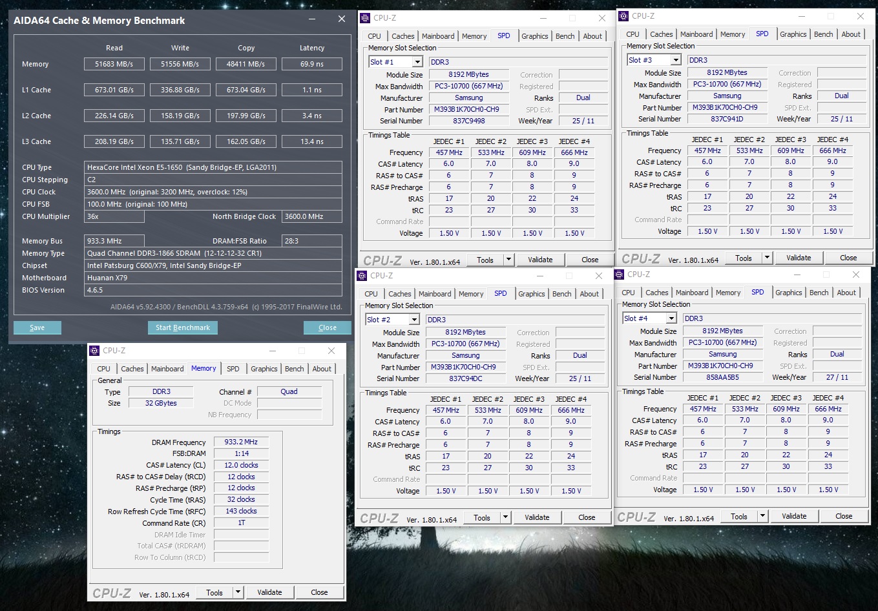Open the Slot #3 memory slot dropdown
Viewport: 878px width, 611px height.
(675, 60)
